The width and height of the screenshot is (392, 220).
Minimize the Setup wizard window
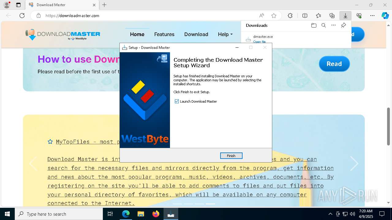pos(237,47)
